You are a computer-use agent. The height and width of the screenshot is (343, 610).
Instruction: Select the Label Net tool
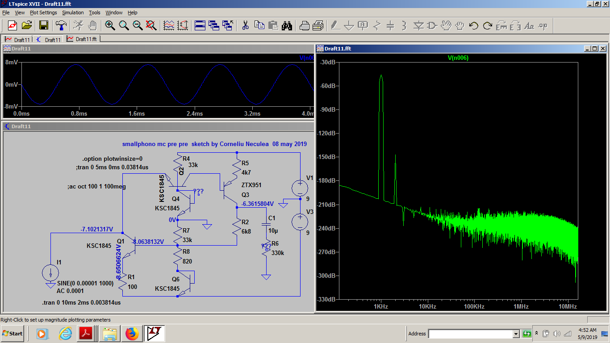[363, 25]
